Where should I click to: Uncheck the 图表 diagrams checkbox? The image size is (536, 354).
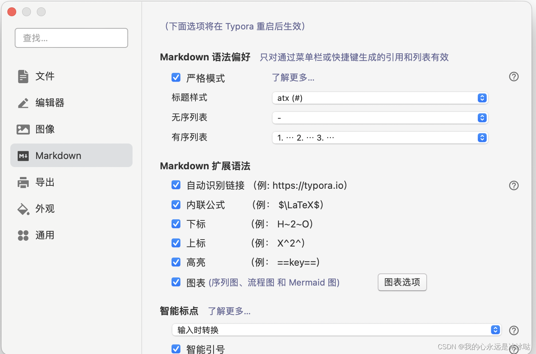(176, 282)
